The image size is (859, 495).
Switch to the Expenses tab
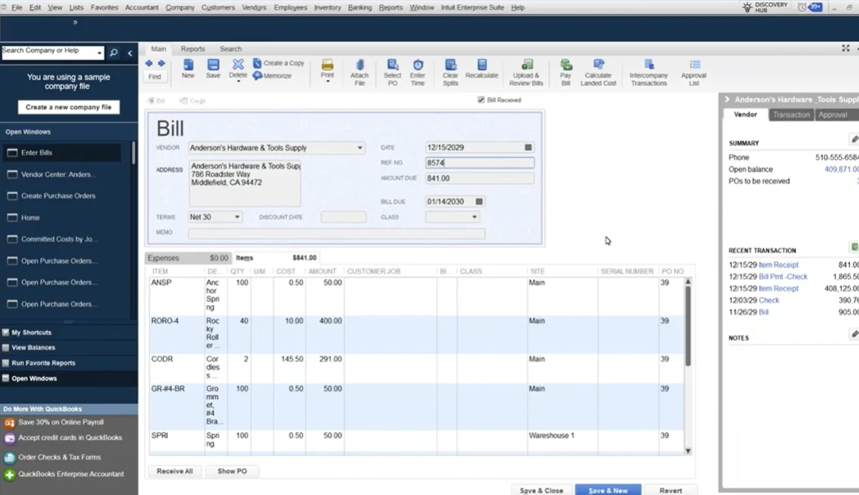coord(164,258)
